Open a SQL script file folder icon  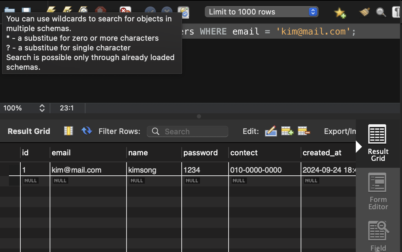pyautogui.click(x=10, y=10)
